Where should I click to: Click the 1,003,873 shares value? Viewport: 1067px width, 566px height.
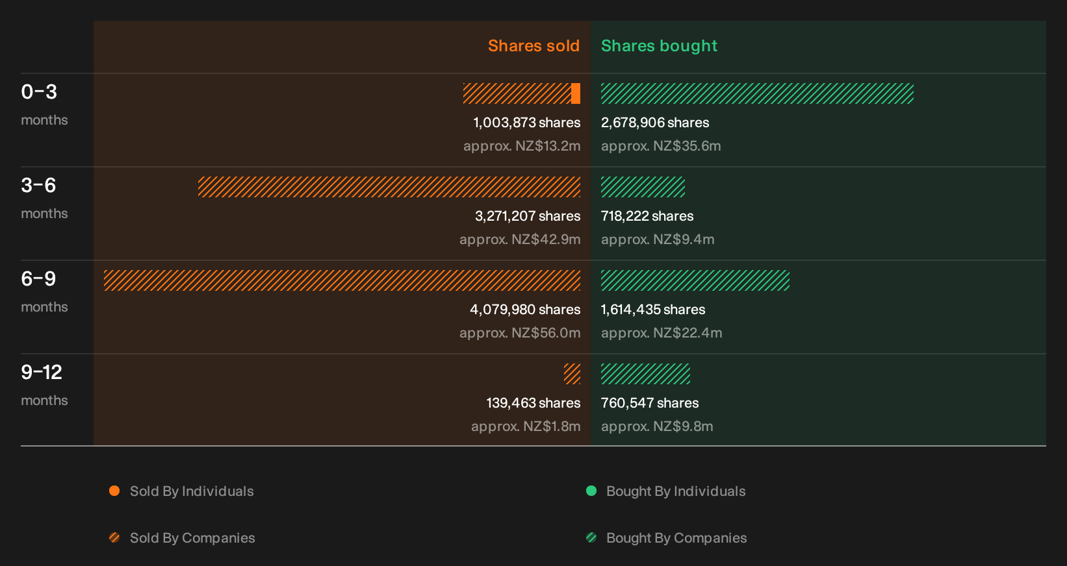[x=527, y=123]
